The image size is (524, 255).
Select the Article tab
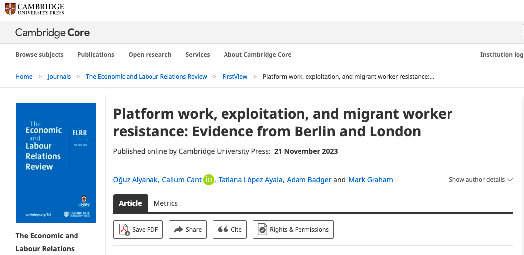click(x=131, y=203)
